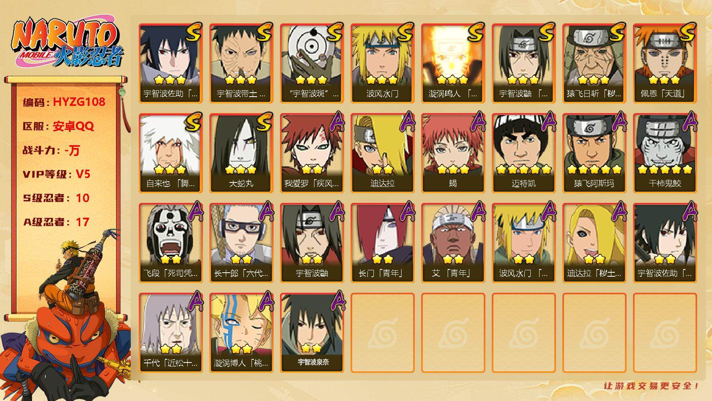
Task: Click the account code HYZG108 text
Action: (x=79, y=102)
